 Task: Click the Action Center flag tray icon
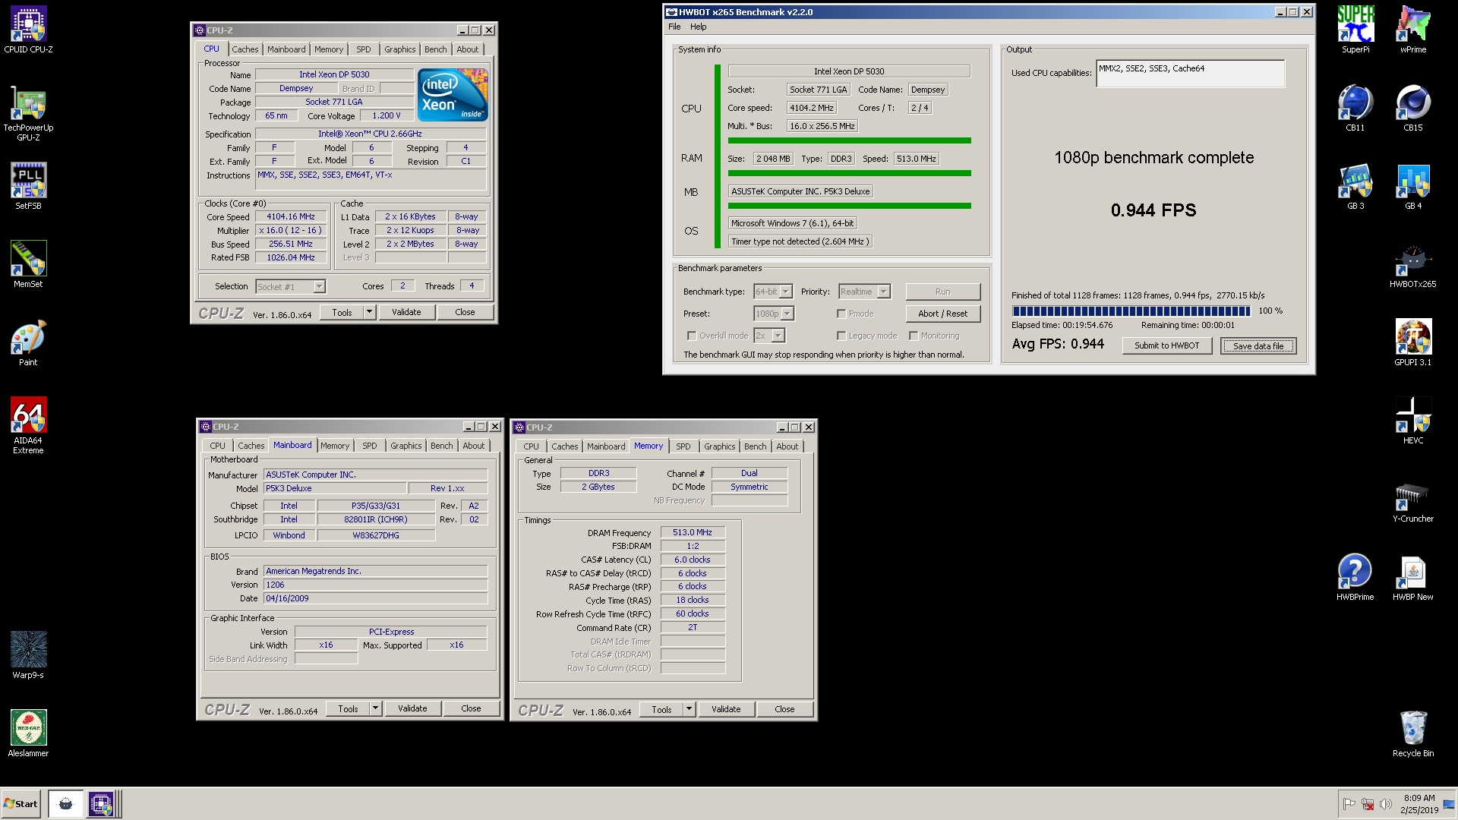tap(1349, 804)
